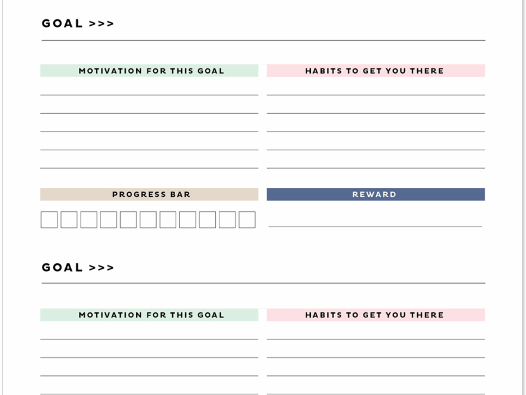This screenshot has width=526, height=395.
Task: Click the top GOAL >>> heading
Action: tap(78, 24)
